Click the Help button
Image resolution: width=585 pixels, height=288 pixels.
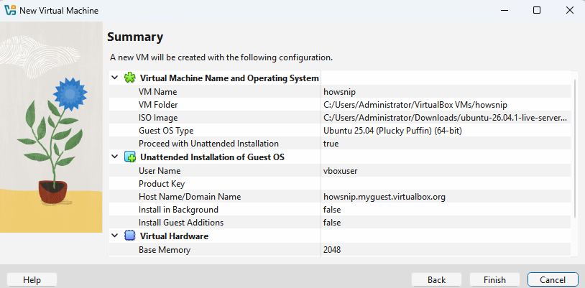coord(32,279)
